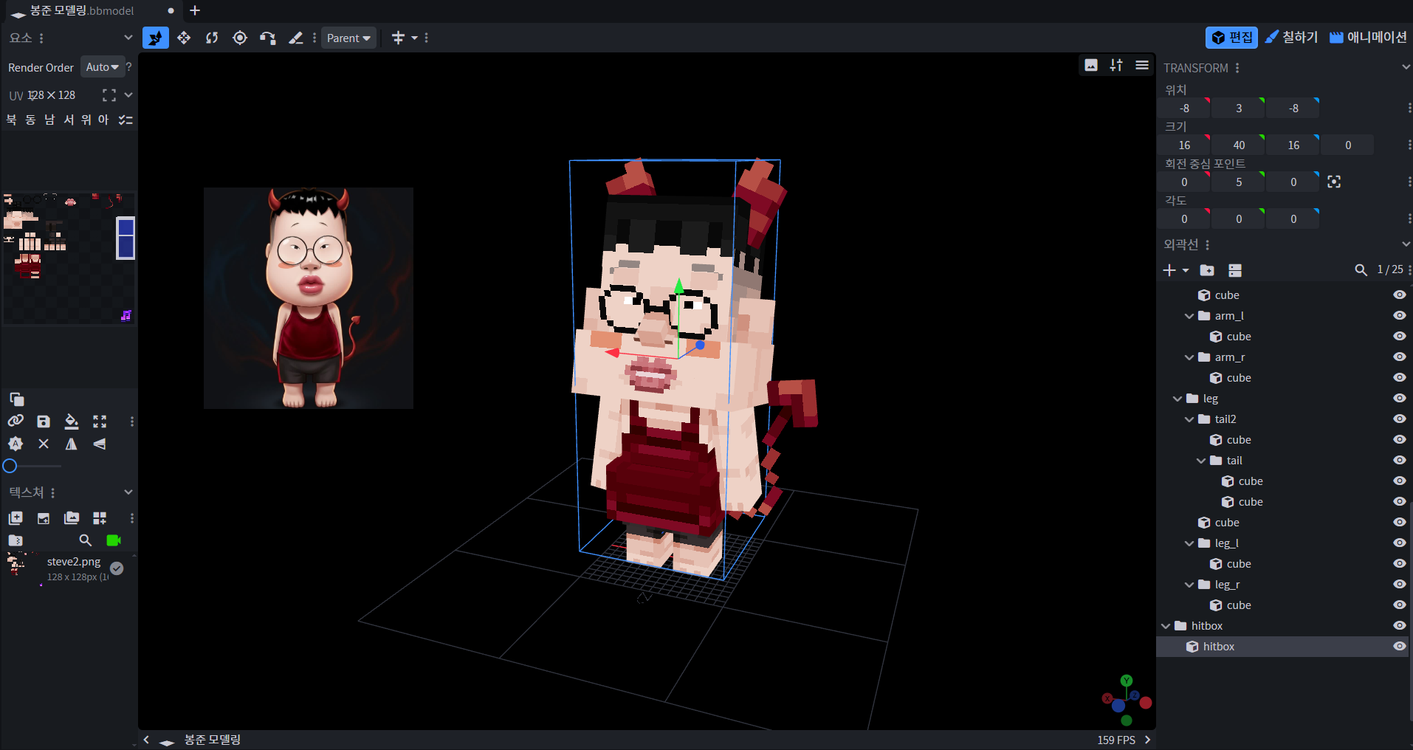Switch to the 칠하기 (Paint) mode tab
Screen dimensions: 1413x750
(x=1292, y=37)
